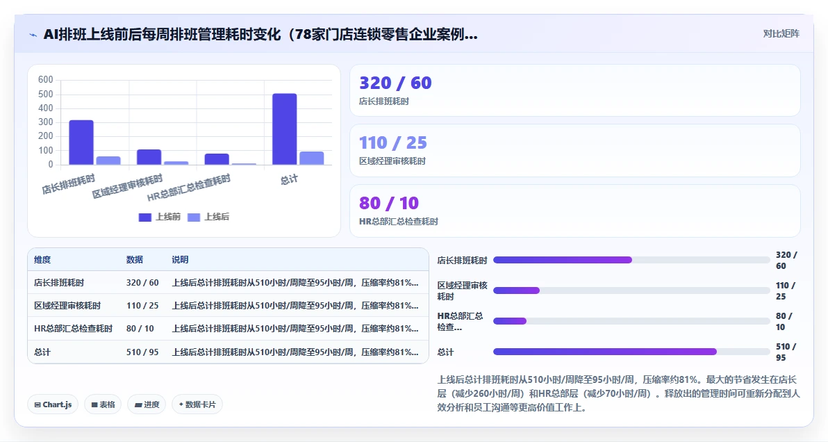Image resolution: width=828 pixels, height=442 pixels.
Task: Click the 总计 上线前 bar
Action: (x=285, y=129)
